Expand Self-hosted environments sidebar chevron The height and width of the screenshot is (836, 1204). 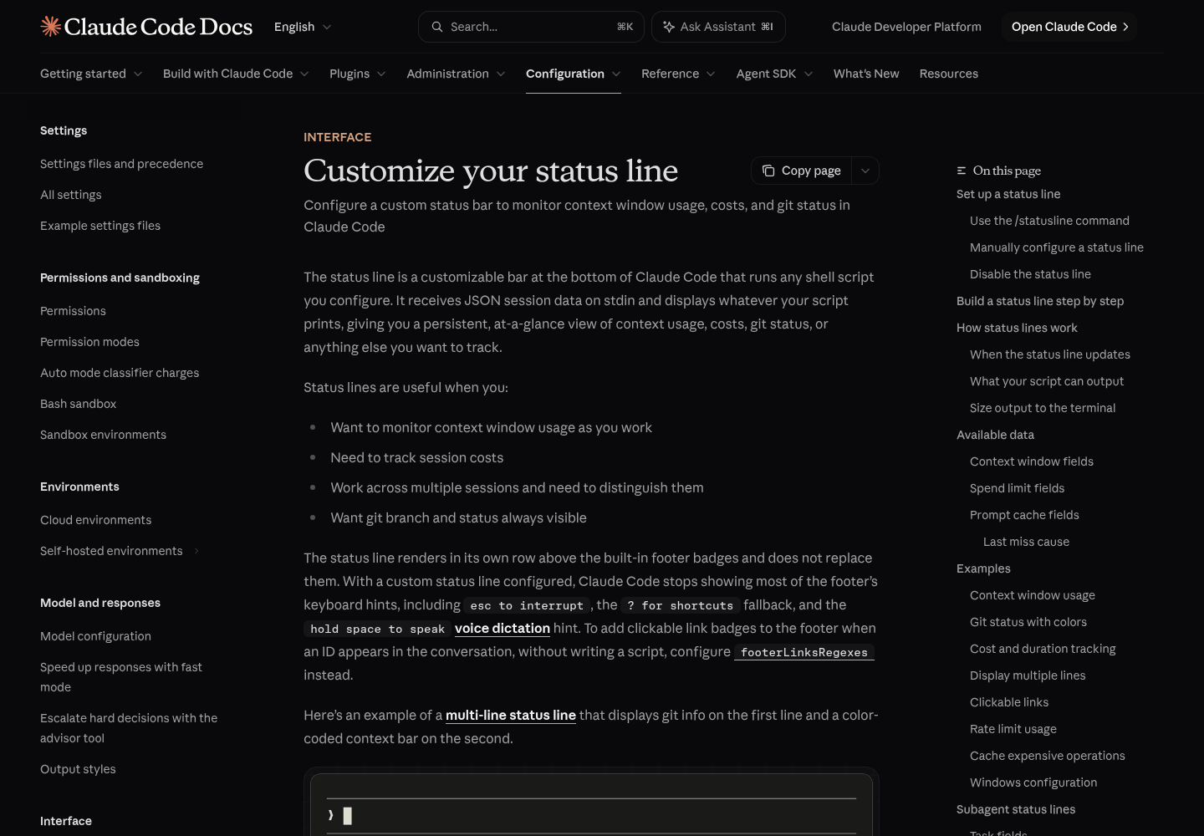[196, 551]
